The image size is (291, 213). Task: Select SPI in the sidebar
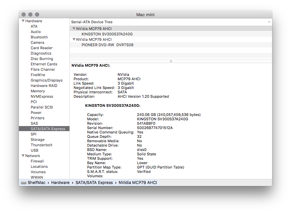click(33, 134)
